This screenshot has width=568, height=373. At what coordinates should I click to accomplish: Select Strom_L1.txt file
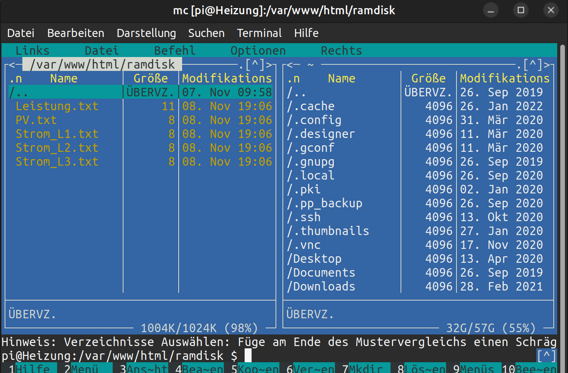tap(140, 134)
